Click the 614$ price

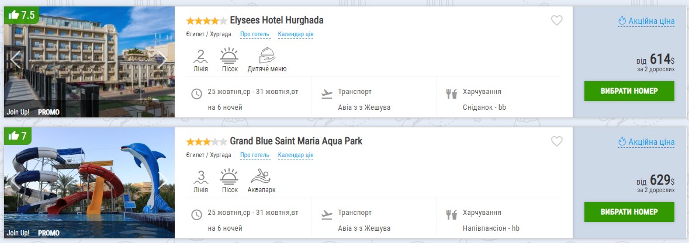click(x=662, y=59)
